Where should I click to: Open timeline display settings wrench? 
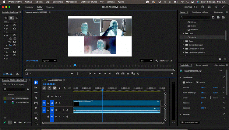coord(65,88)
